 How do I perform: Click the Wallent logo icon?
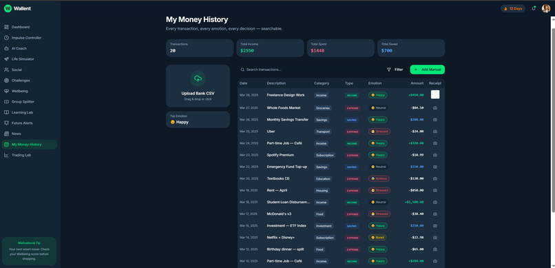tap(8, 8)
